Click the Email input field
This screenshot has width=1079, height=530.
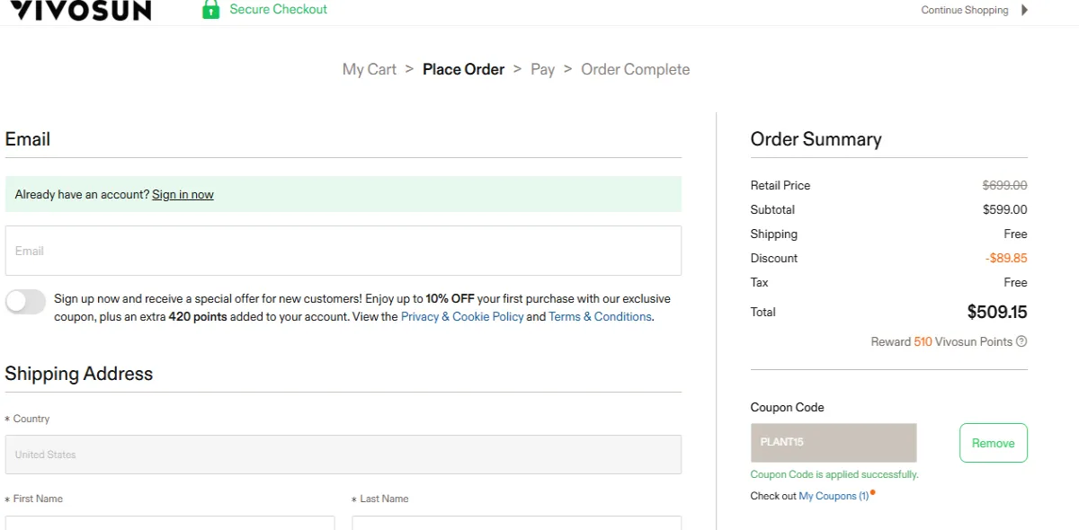pos(343,251)
